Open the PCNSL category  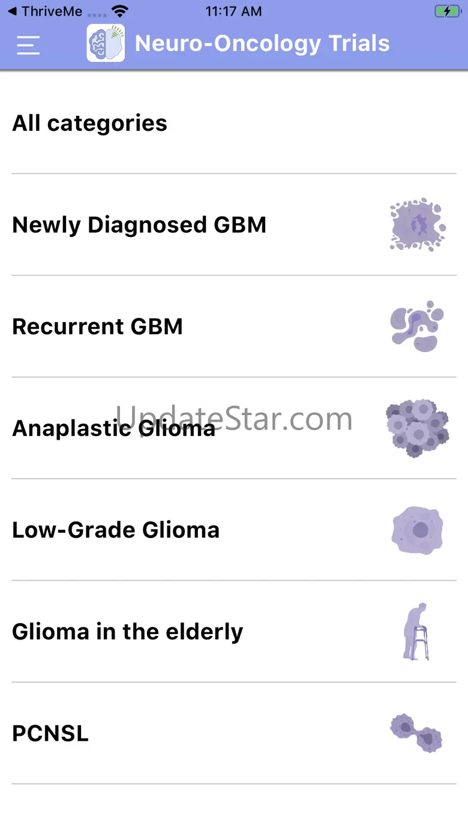tap(50, 734)
